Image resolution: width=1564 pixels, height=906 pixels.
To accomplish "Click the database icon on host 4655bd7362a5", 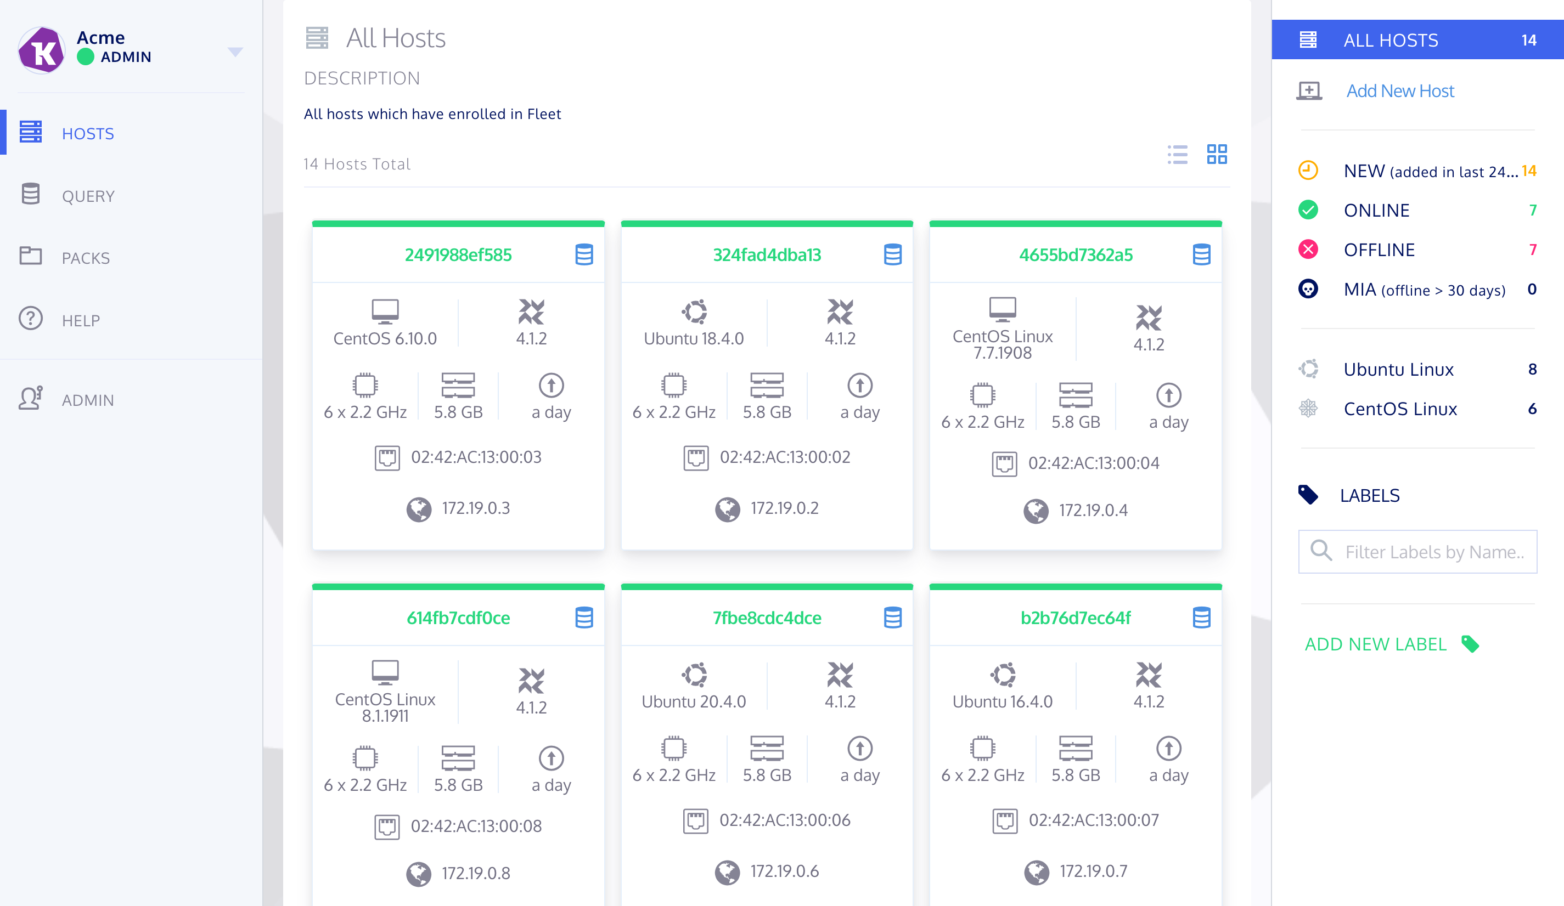I will pyautogui.click(x=1201, y=254).
